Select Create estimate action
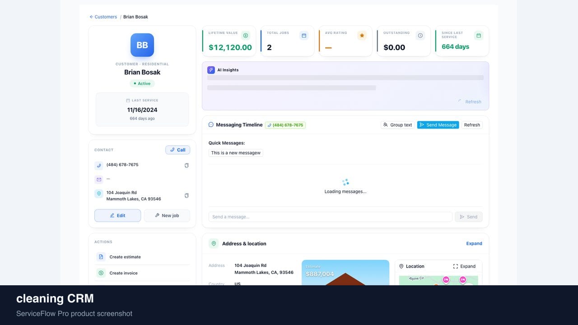The image size is (578, 325). (x=142, y=257)
